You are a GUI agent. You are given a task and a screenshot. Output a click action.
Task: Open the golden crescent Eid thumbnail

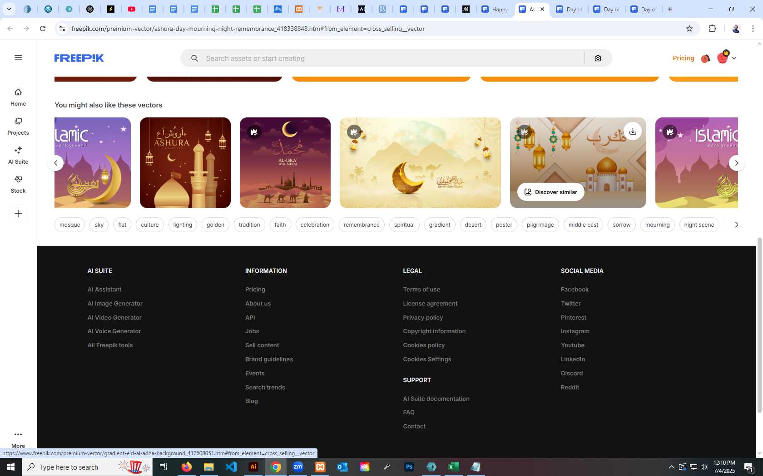click(420, 163)
